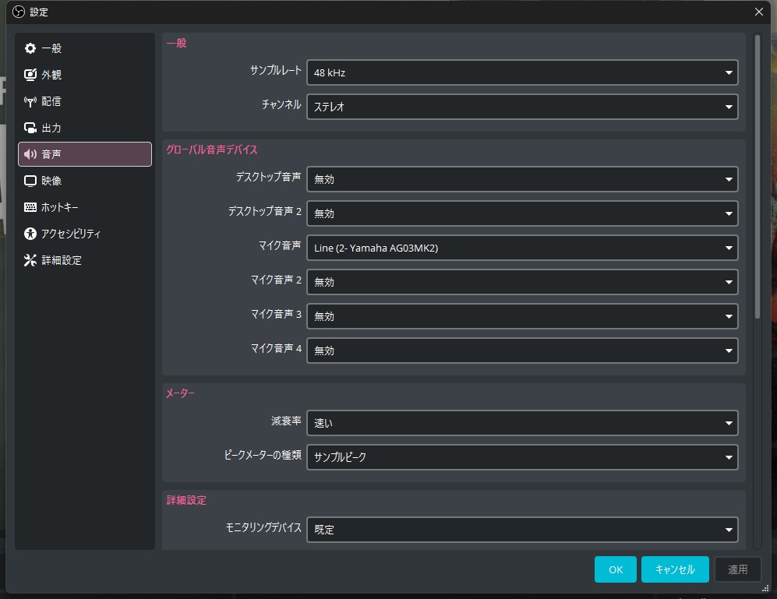Click the 詳細設定 wrench tools icon
This screenshot has height=599, width=777.
[30, 260]
